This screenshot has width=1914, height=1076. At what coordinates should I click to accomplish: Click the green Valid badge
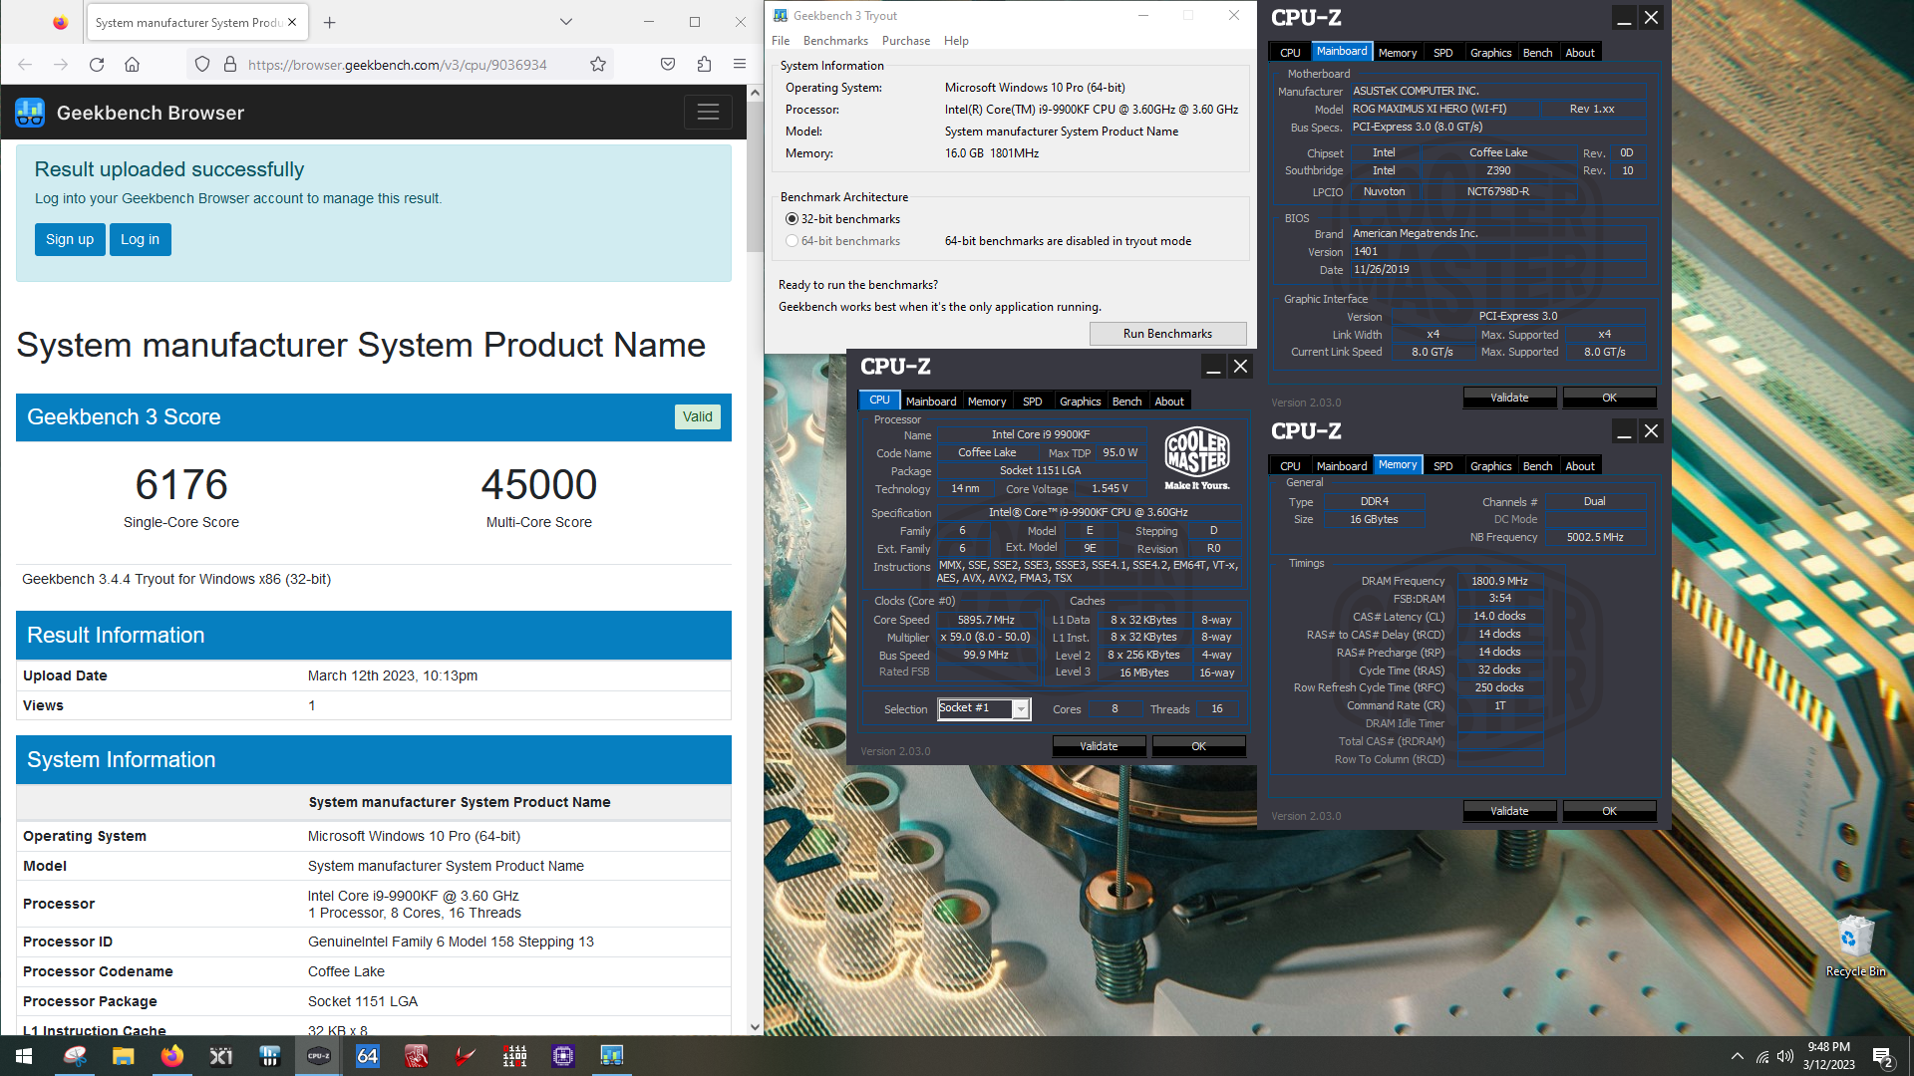point(698,416)
